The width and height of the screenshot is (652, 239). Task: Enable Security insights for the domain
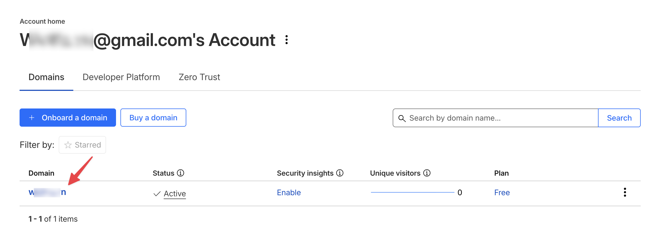coord(289,192)
